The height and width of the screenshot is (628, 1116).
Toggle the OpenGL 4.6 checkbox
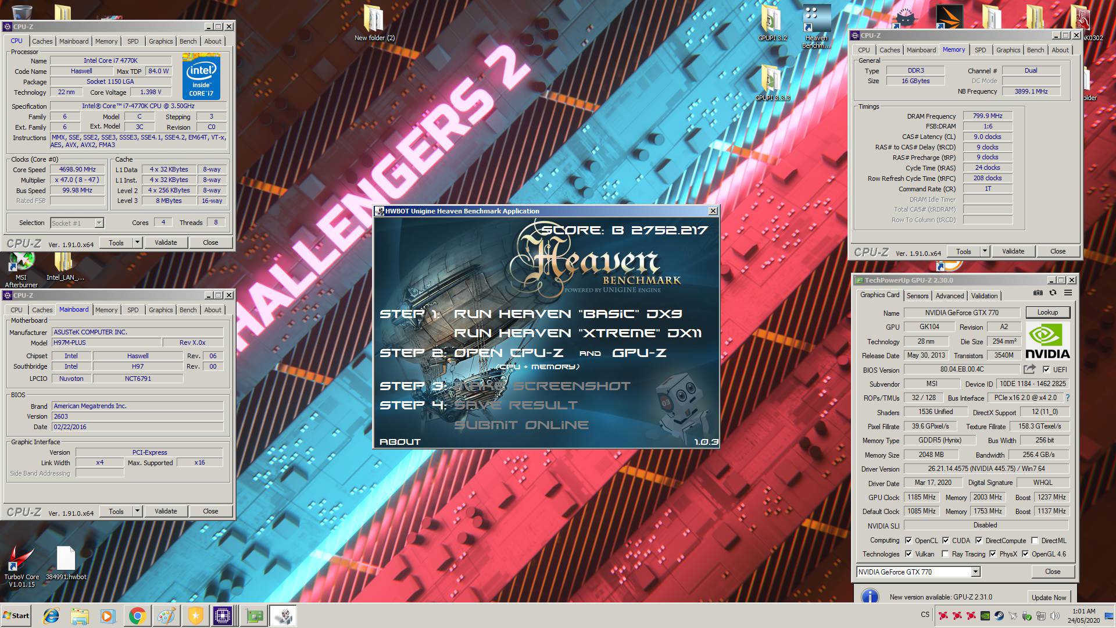[x=1025, y=554]
